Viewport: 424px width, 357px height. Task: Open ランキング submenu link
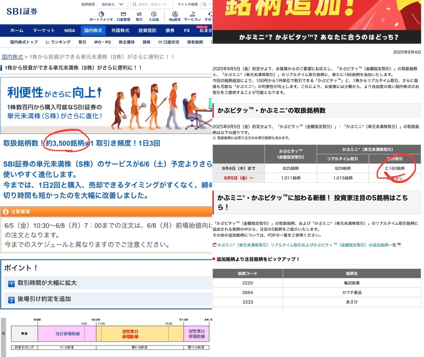pos(58,42)
